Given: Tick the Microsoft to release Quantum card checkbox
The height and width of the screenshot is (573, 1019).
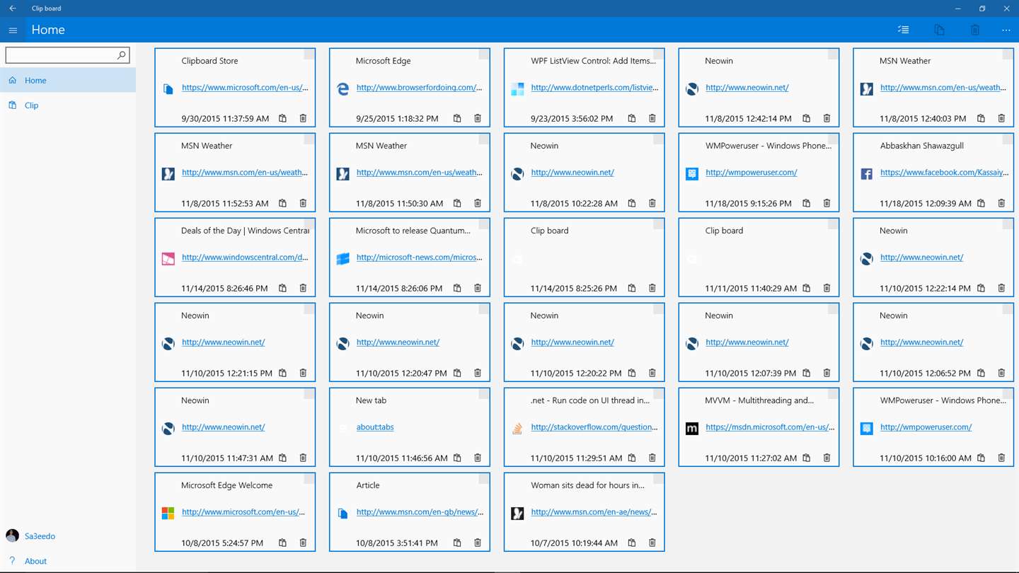Looking at the screenshot, I should tap(484, 224).
